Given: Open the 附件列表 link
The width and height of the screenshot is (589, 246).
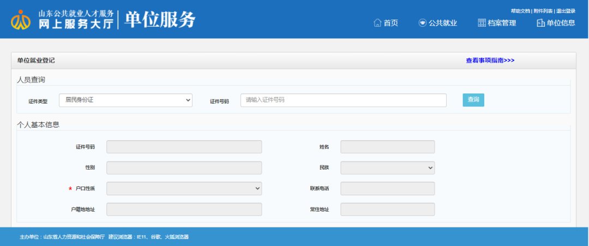Looking at the screenshot, I should [543, 11].
